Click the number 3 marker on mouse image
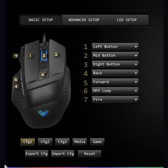The height and width of the screenshot is (168, 168). tap(56, 55)
